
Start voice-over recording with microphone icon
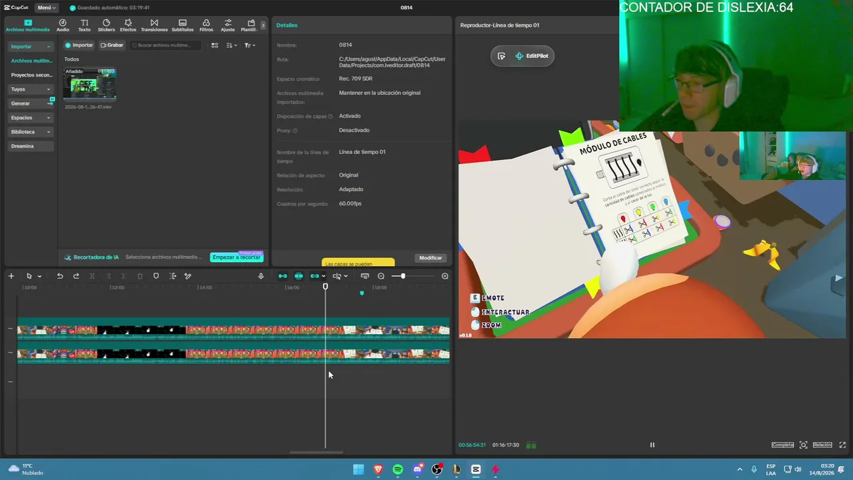261,276
